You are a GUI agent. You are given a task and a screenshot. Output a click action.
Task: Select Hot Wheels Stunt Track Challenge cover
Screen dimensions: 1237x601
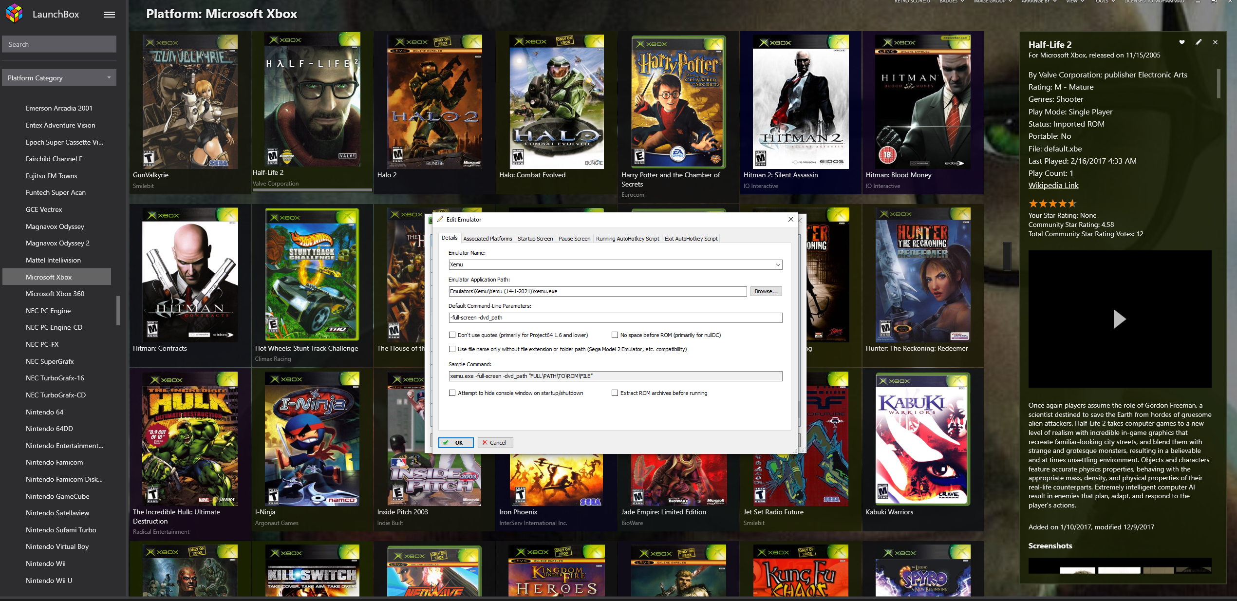click(312, 275)
